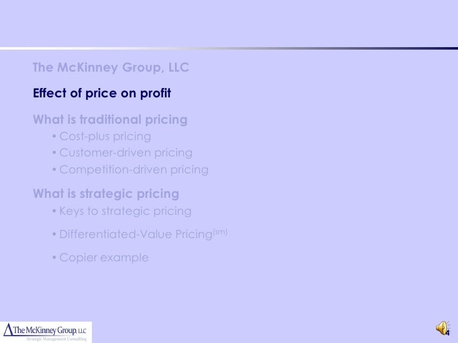Click the triangle logo mark

click(x=8, y=330)
